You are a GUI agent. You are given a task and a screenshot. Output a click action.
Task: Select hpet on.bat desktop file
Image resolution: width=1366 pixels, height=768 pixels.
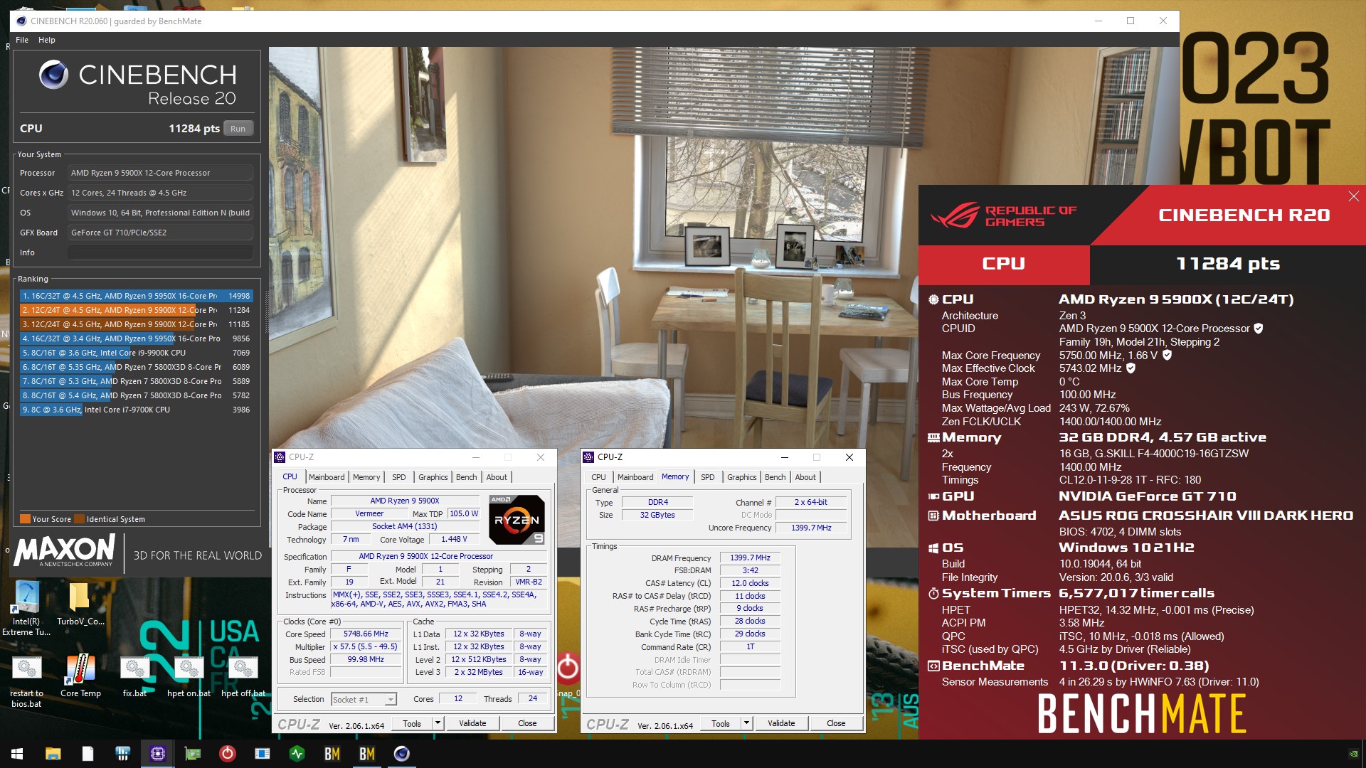coord(189,677)
